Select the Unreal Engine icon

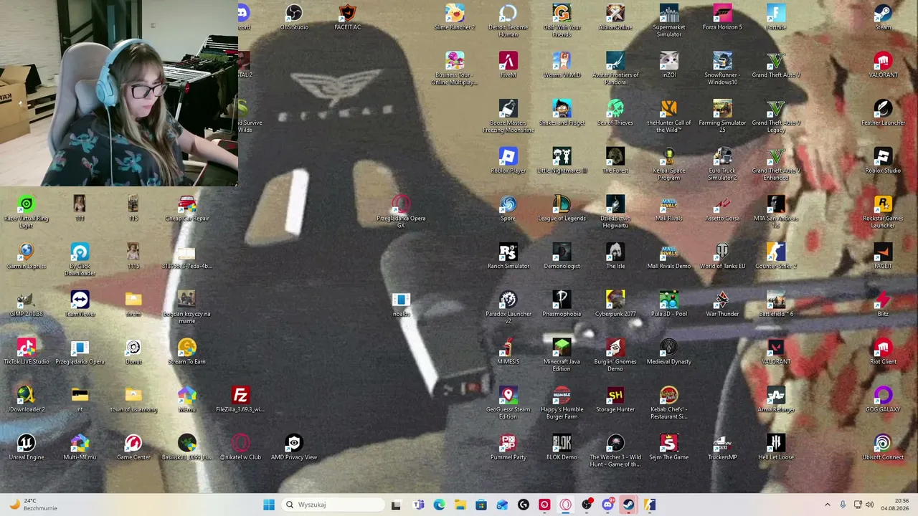pos(26,447)
